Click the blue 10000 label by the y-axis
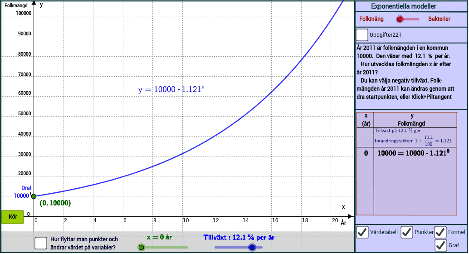Screen dimensions: 469x254 [x=21, y=195]
